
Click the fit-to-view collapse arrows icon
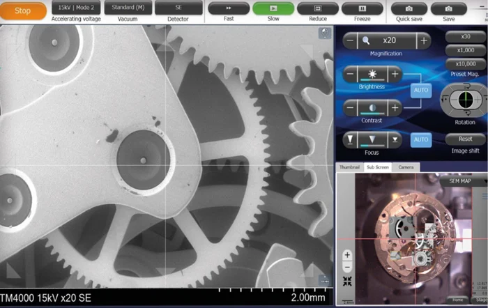(x=347, y=282)
